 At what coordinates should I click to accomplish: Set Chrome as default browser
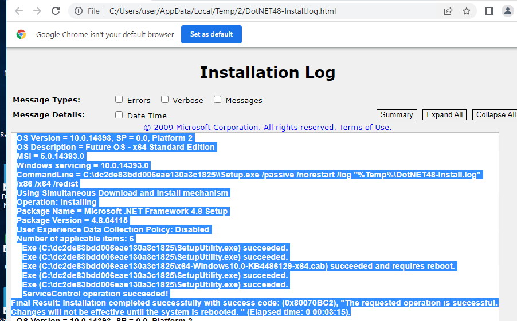(x=211, y=34)
